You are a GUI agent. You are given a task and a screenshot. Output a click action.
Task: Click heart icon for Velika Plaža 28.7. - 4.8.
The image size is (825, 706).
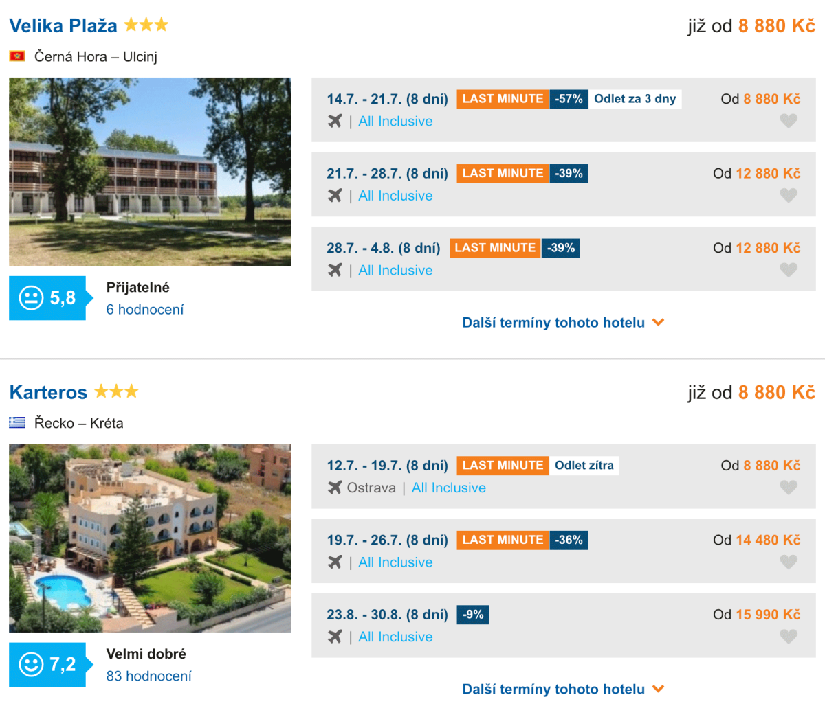point(788,270)
